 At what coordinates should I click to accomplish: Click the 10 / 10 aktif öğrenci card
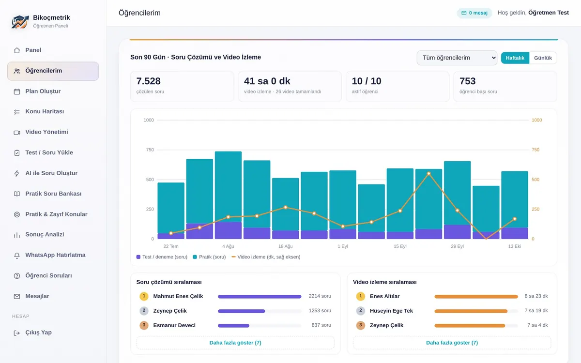(x=398, y=87)
